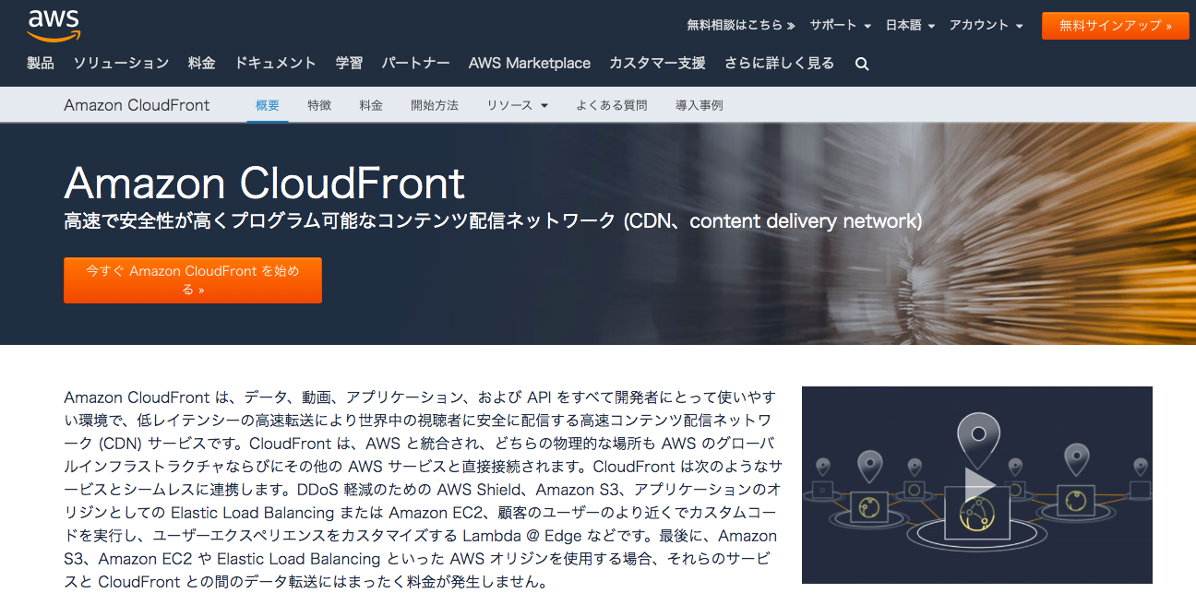The height and width of the screenshot is (593, 1196).
Task: Expand the サポート dropdown
Action: click(x=841, y=25)
